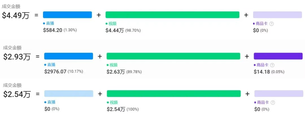Screen dimensions: 305x117
Task: Click 视频 label in $4.49万 row
Action: click(112, 24)
